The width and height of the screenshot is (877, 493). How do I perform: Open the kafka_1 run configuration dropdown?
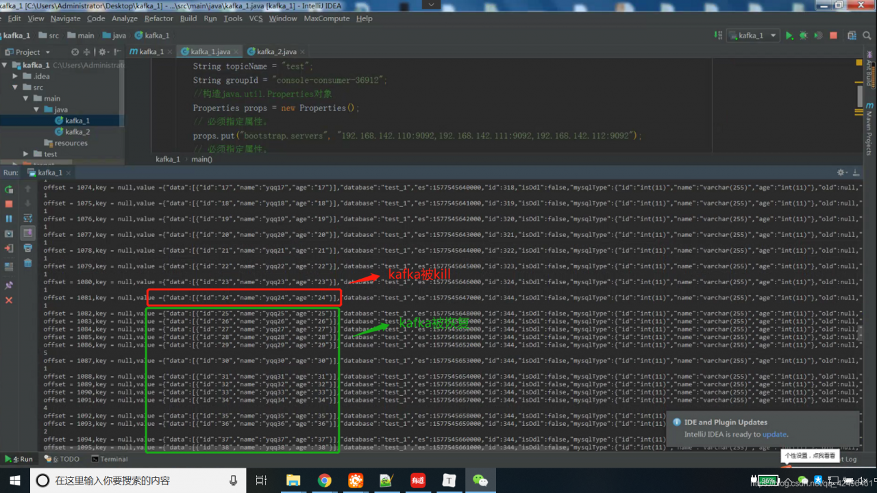[754, 36]
